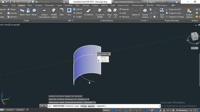Toggle lineweight display in status bar

152,110
